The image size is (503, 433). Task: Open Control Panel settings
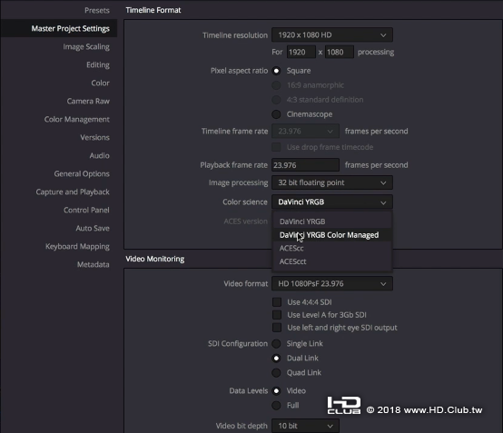[86, 210]
